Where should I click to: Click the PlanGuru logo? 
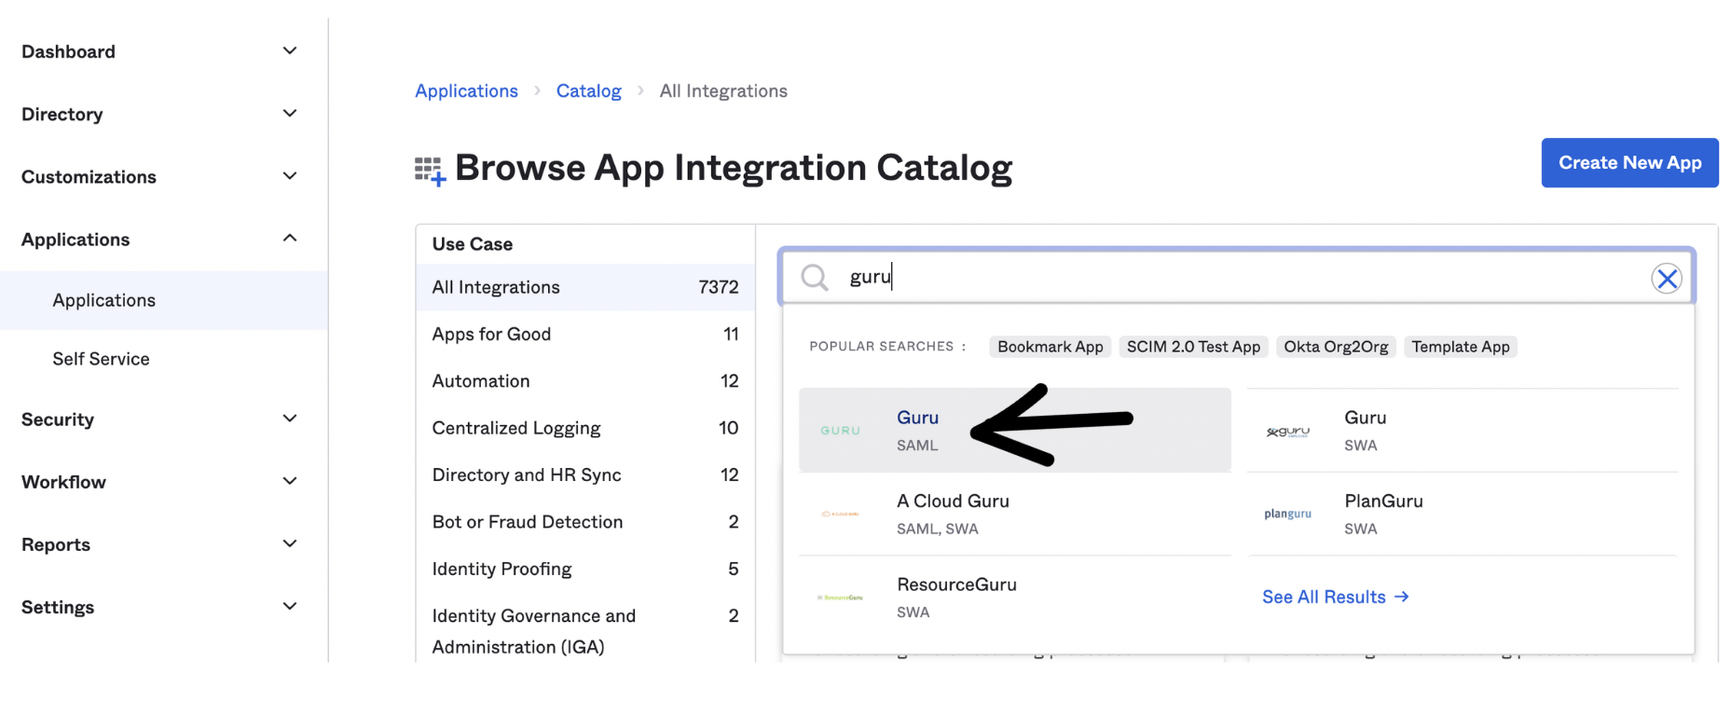point(1287,514)
